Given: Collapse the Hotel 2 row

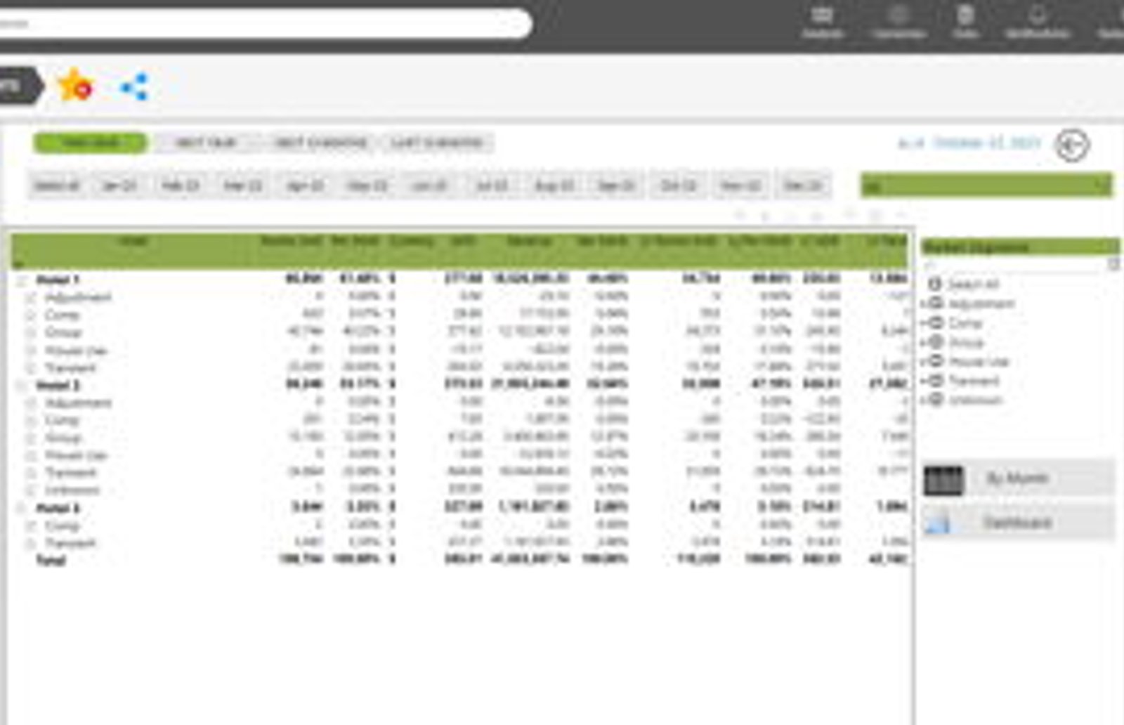Looking at the screenshot, I should [x=22, y=385].
